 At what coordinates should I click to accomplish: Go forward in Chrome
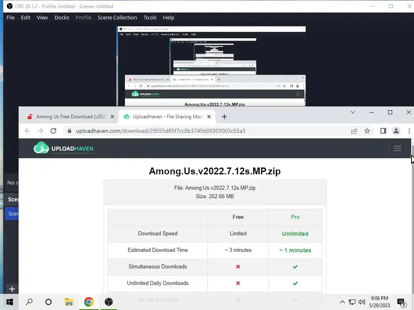(x=40, y=131)
